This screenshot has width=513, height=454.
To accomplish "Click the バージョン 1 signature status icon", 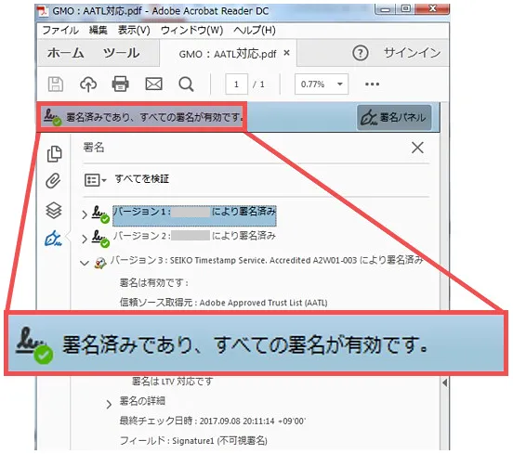I will pyautogui.click(x=100, y=214).
